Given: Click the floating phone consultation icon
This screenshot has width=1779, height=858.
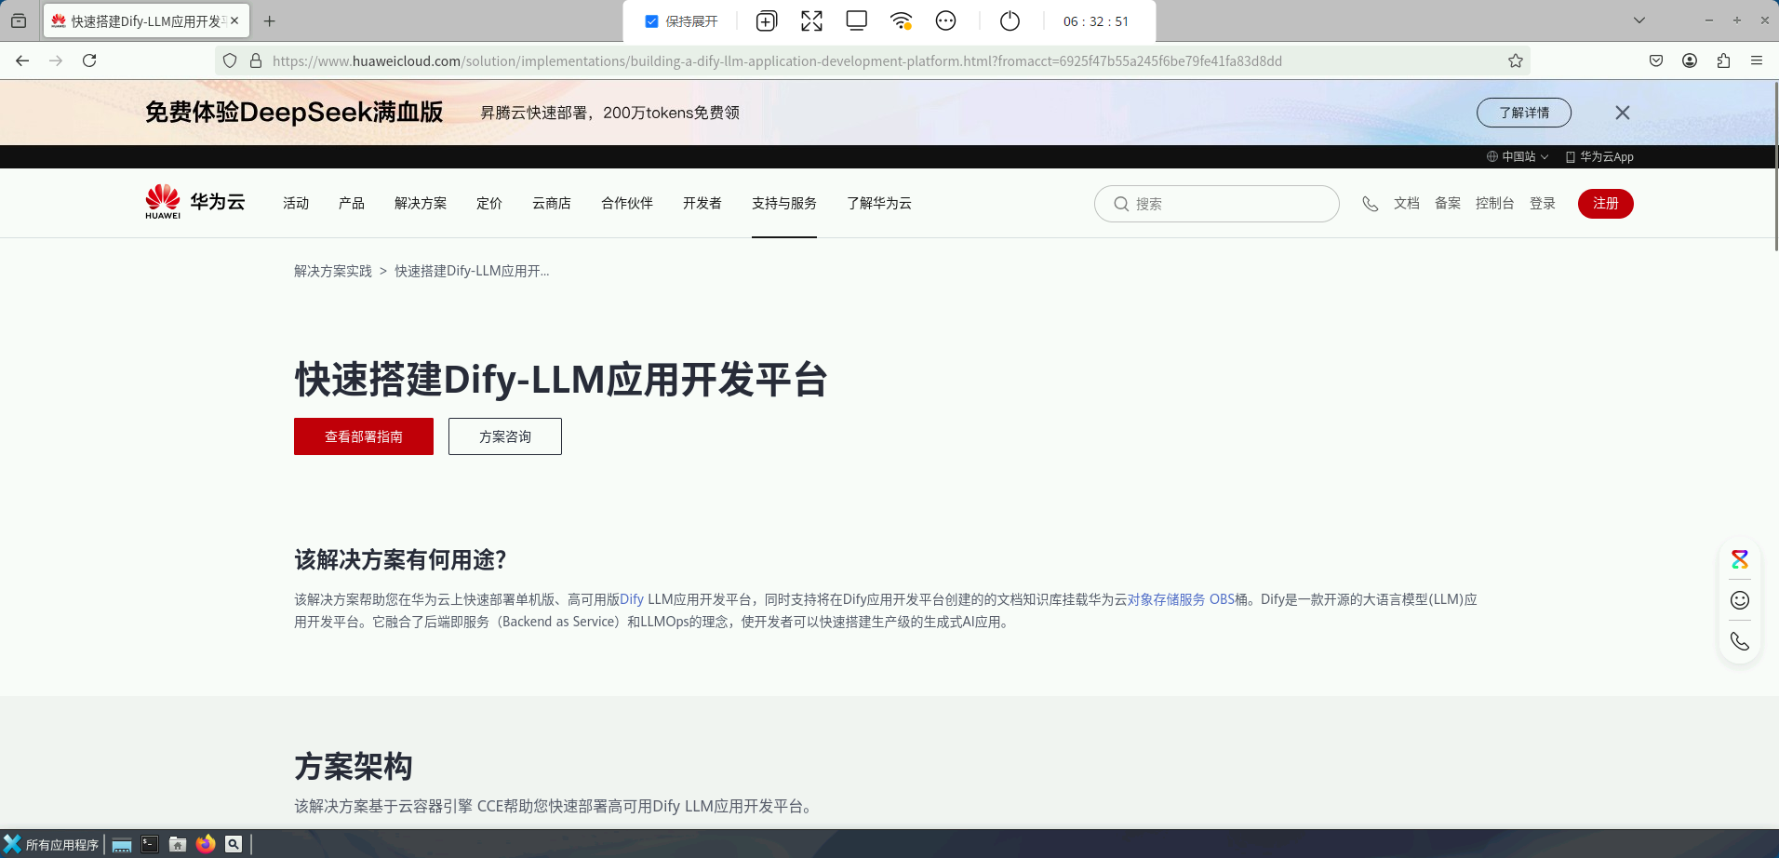Looking at the screenshot, I should pos(1740,641).
